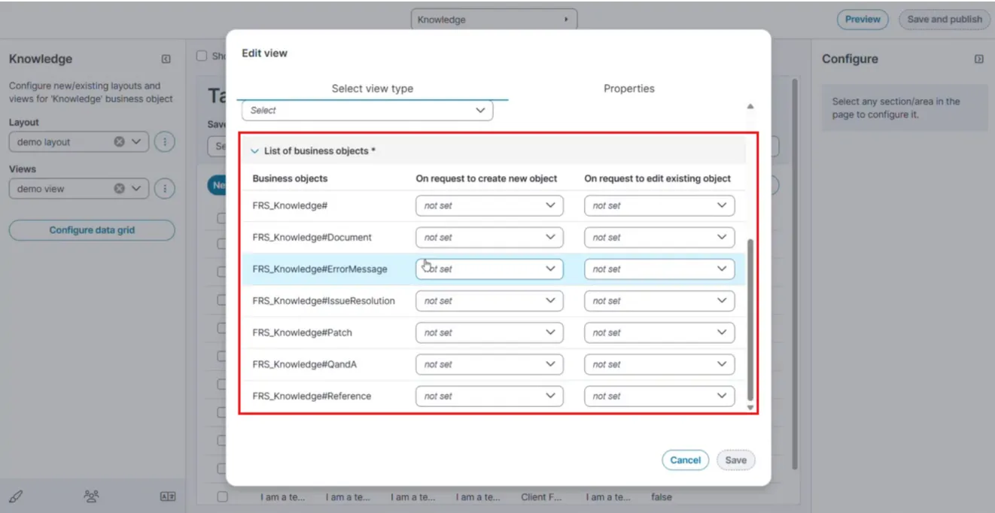
Task: Open Configure data grid
Action: (x=92, y=230)
